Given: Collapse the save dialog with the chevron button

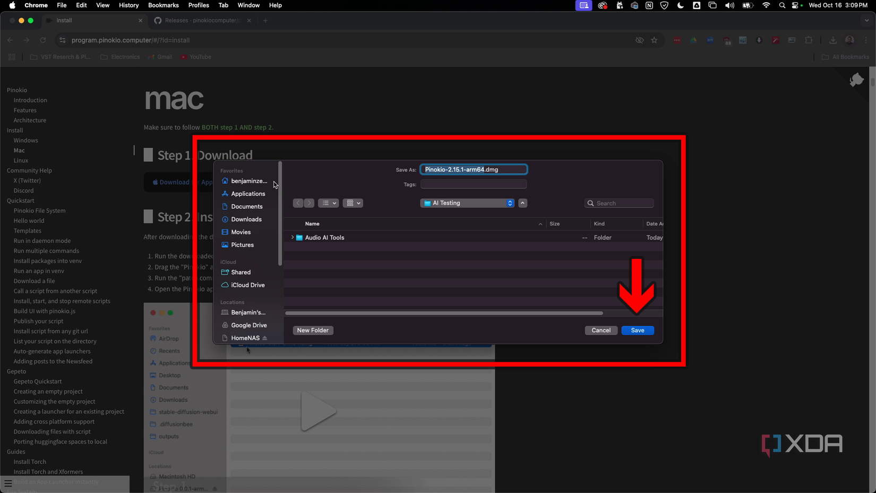Looking at the screenshot, I should 523,203.
